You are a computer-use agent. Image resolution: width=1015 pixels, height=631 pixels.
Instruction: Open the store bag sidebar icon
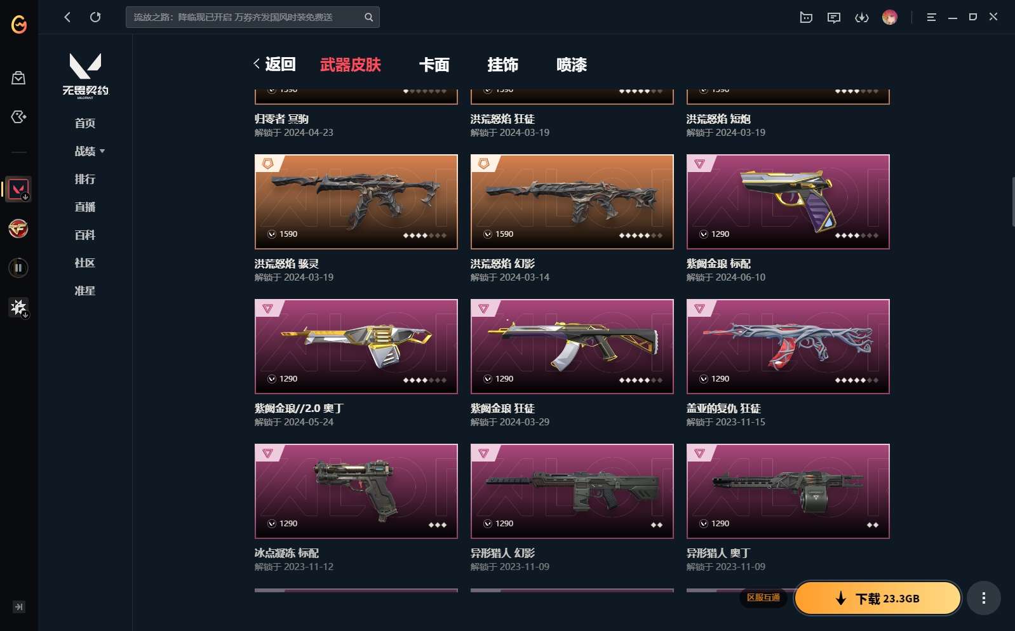(x=18, y=78)
